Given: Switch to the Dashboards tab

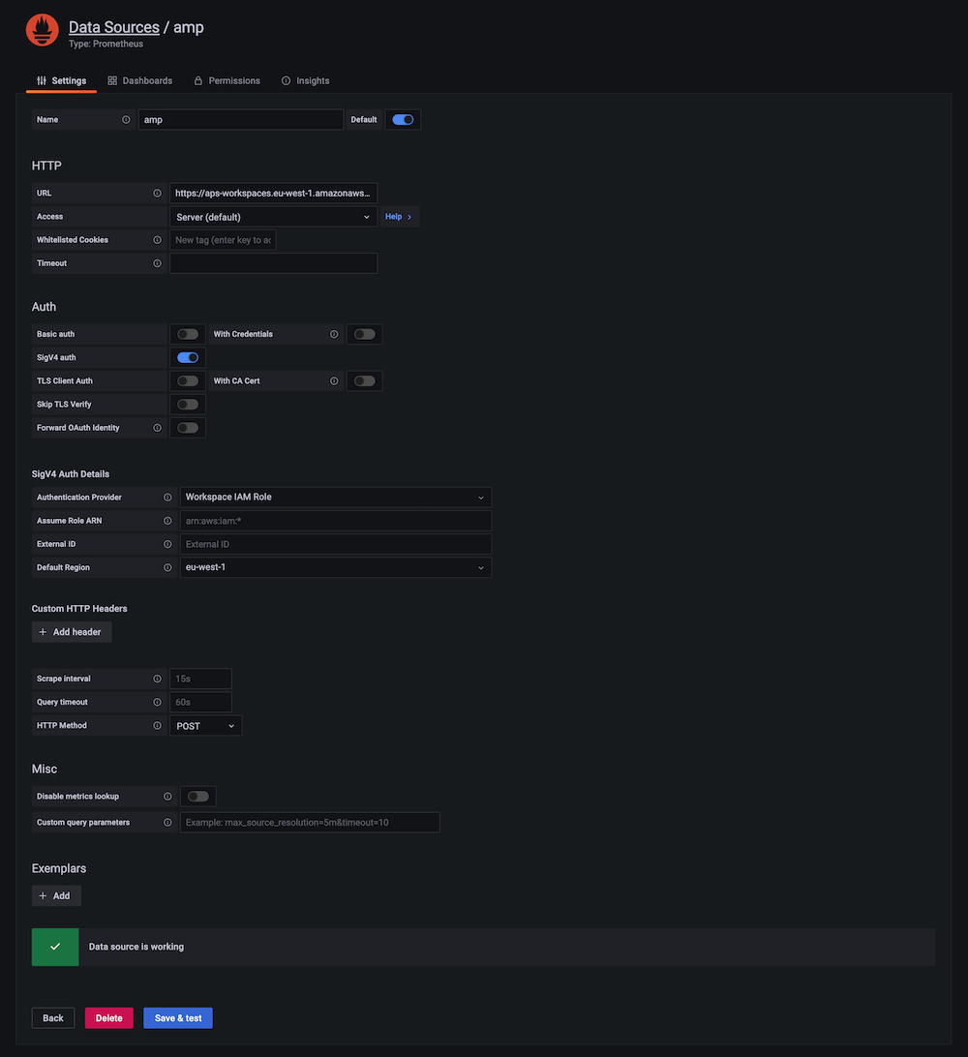Looking at the screenshot, I should (140, 81).
